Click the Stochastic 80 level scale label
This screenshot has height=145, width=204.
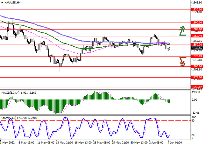click(x=193, y=121)
